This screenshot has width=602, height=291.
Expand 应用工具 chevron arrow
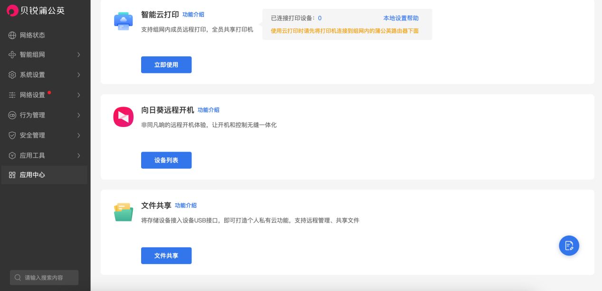pyautogui.click(x=79, y=155)
